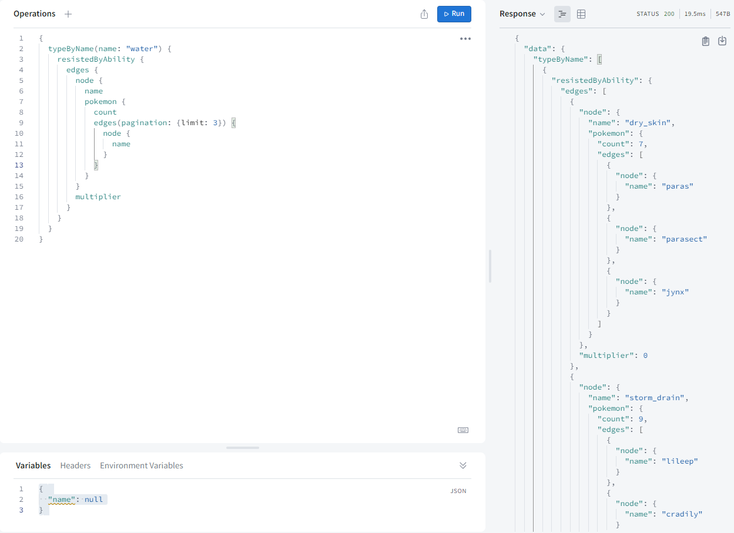The width and height of the screenshot is (734, 533).
Task: Open keyboard shortcuts icon in editor
Action: click(x=463, y=430)
